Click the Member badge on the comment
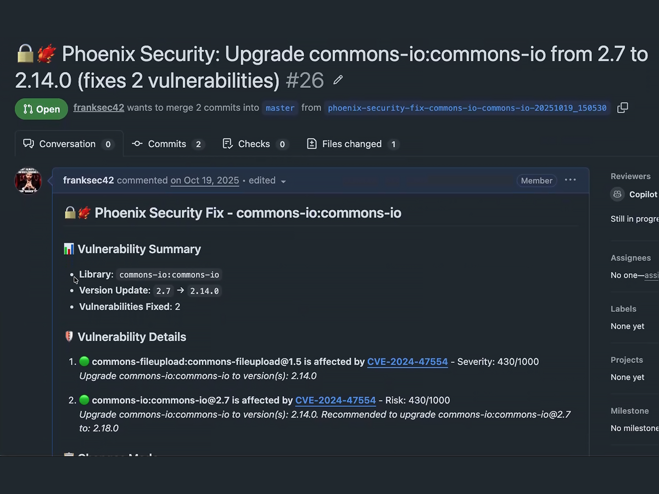The height and width of the screenshot is (494, 659). click(x=537, y=181)
